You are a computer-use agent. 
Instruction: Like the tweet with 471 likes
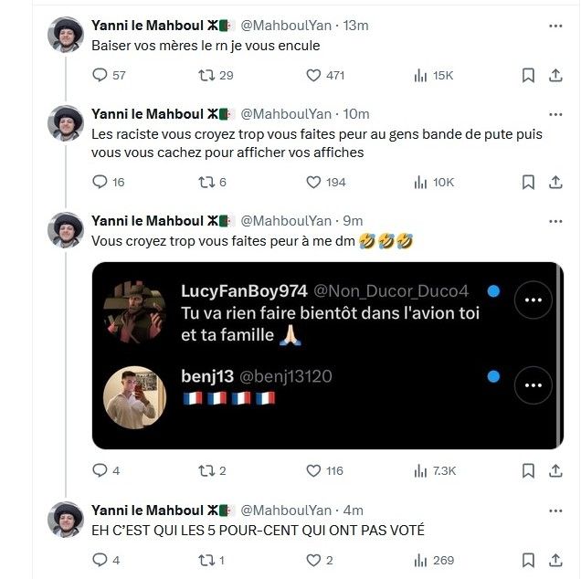tap(313, 76)
